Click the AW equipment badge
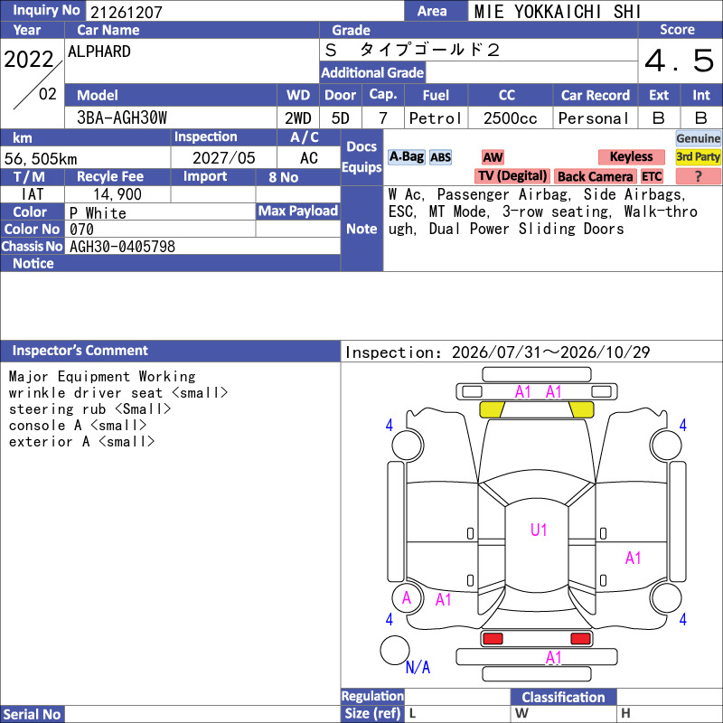 (x=493, y=157)
